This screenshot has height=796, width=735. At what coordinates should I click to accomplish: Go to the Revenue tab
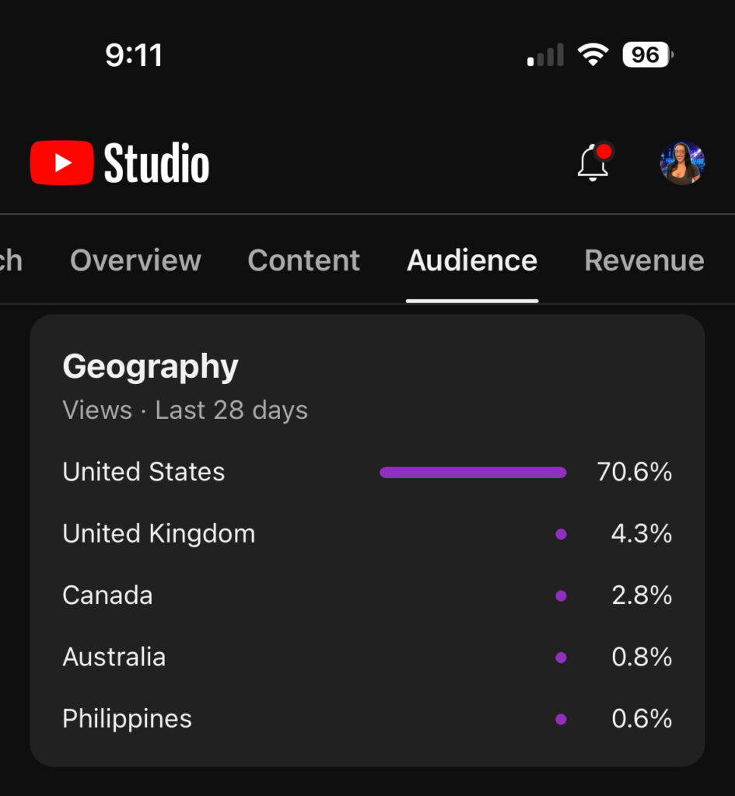coord(644,260)
